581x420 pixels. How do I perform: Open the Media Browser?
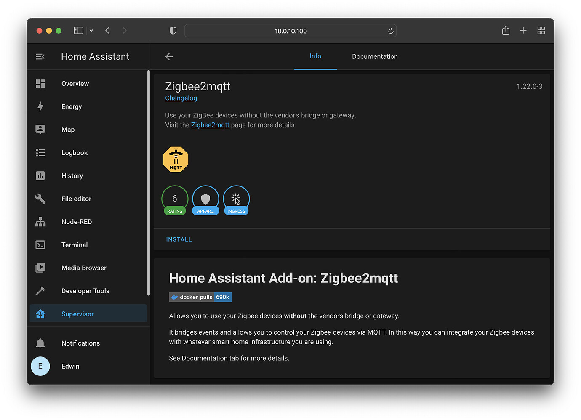(x=84, y=268)
